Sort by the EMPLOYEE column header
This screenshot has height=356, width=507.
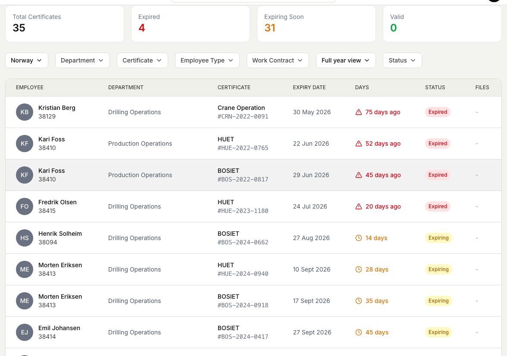(30, 87)
